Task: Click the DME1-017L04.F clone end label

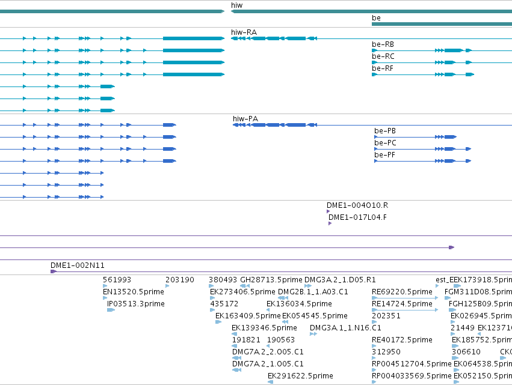Action: [x=357, y=217]
